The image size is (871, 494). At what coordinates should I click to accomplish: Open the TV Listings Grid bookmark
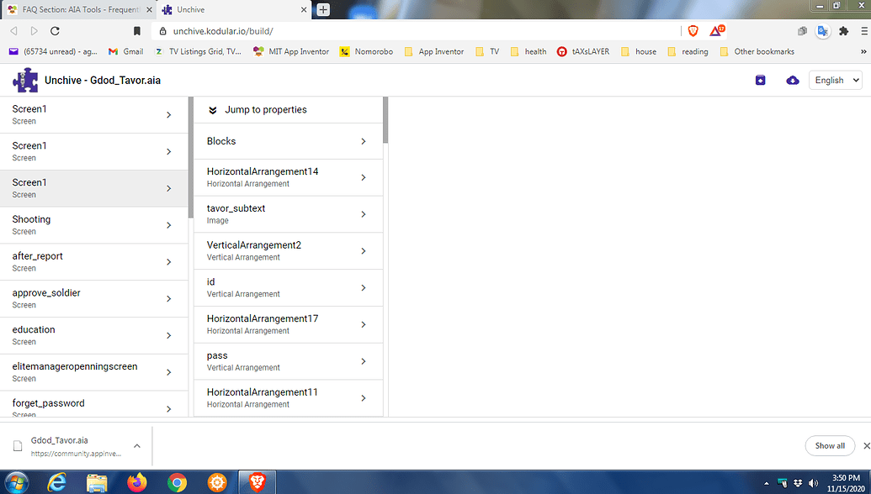pos(198,51)
